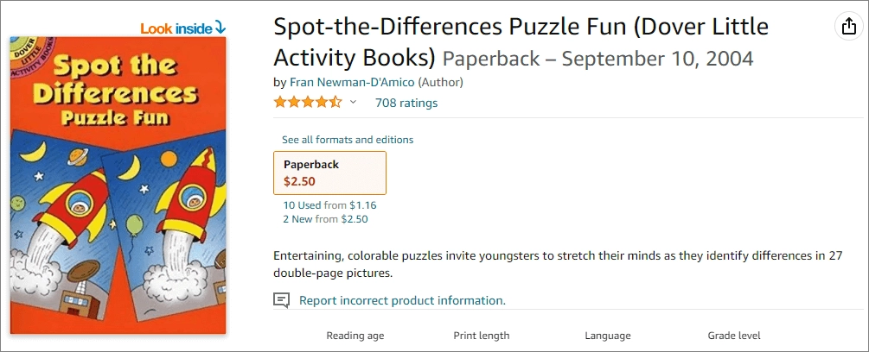Open See all formats and editions
The width and height of the screenshot is (869, 352).
click(x=348, y=140)
